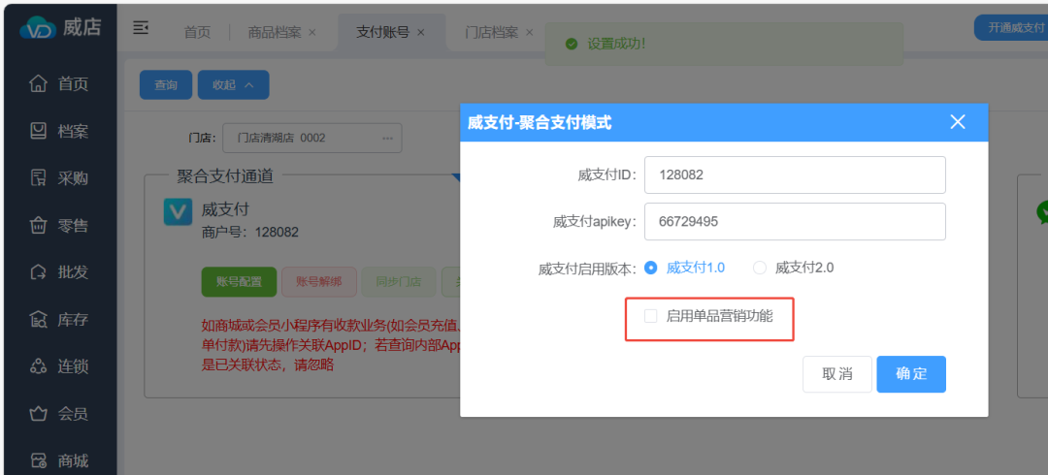Image resolution: width=1048 pixels, height=475 pixels.
Task: Close the 商品档案 tab
Action: click(312, 32)
